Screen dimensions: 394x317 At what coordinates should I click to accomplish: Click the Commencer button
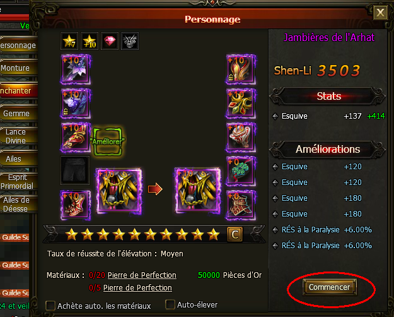[330, 287]
